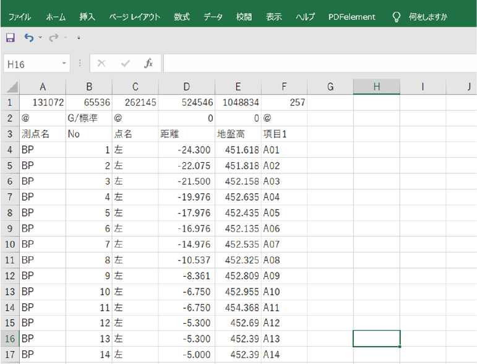Click the lightbulb Tell Me icon
Screen dimensions: 477x364
click(396, 17)
